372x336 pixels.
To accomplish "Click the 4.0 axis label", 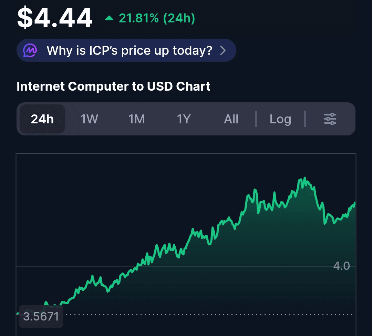I will (341, 266).
